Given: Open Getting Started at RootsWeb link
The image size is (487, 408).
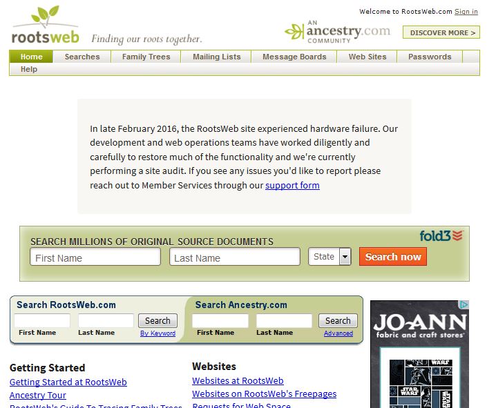Looking at the screenshot, I should tap(68, 382).
